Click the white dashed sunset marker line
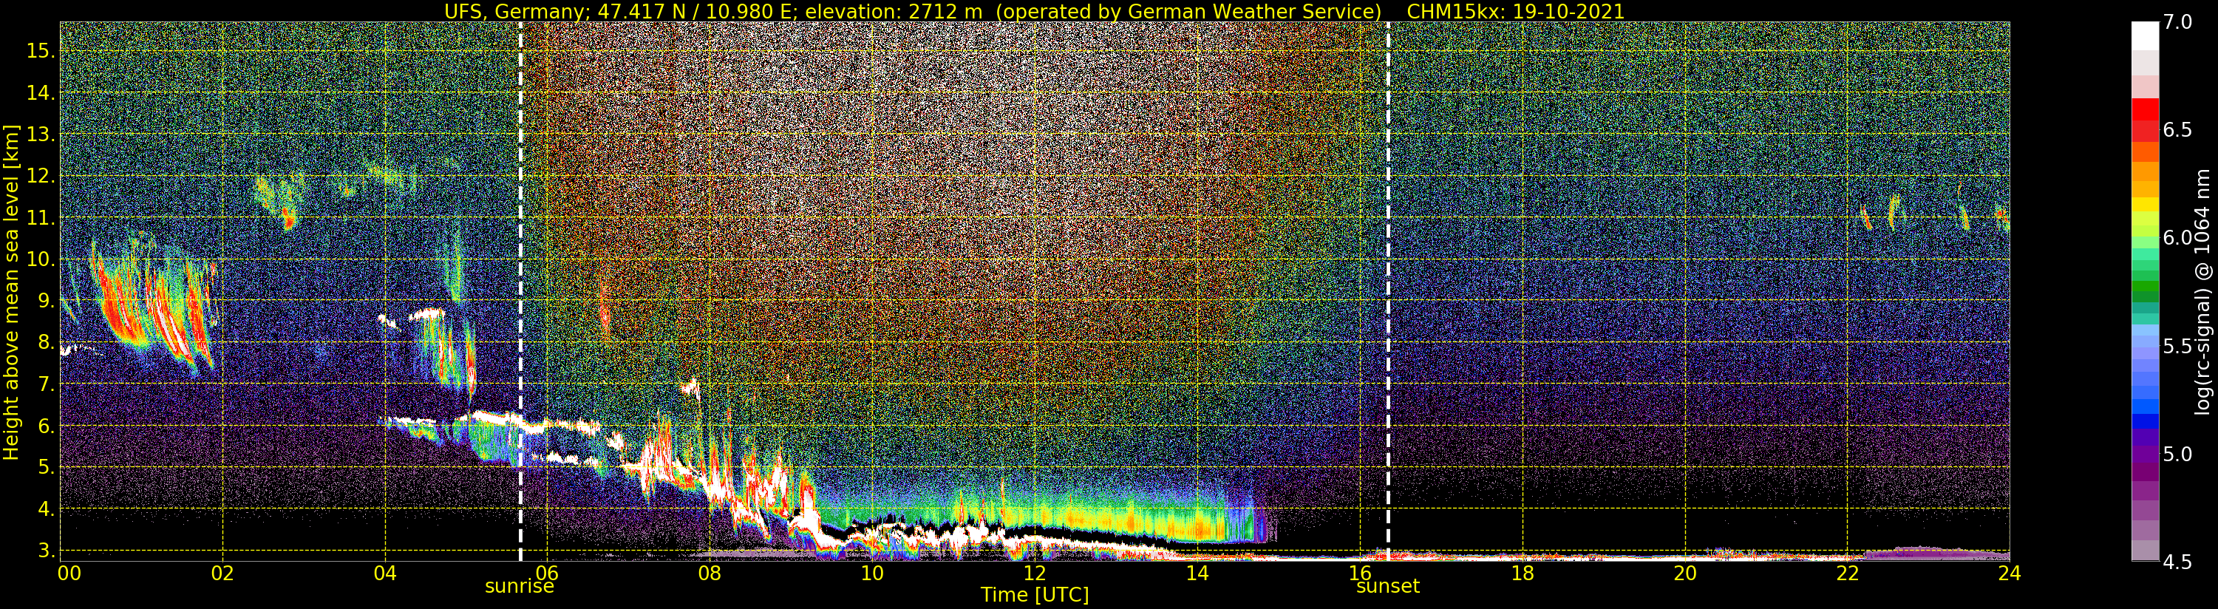 coord(1388,291)
